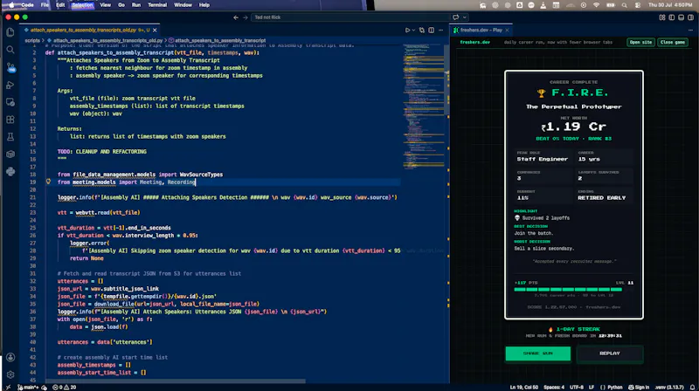This screenshot has height=391, width=699.
Task: Open the File menu
Action: click(x=45, y=5)
